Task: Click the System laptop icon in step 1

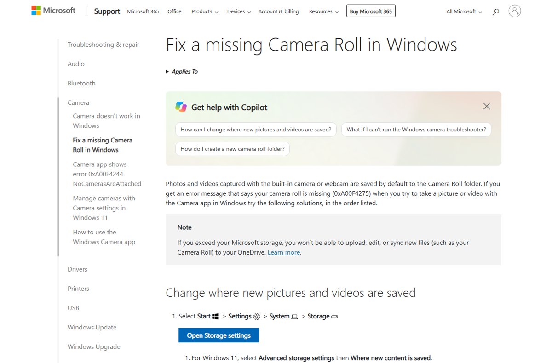Action: [294, 317]
